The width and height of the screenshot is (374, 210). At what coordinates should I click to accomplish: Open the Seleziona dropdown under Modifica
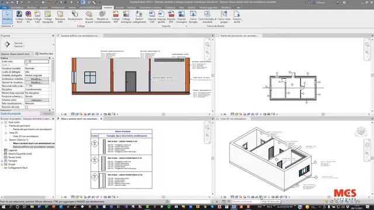click(x=7, y=26)
